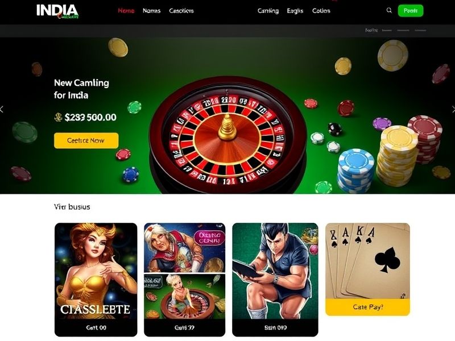Select the red Home nav item

pyautogui.click(x=126, y=11)
